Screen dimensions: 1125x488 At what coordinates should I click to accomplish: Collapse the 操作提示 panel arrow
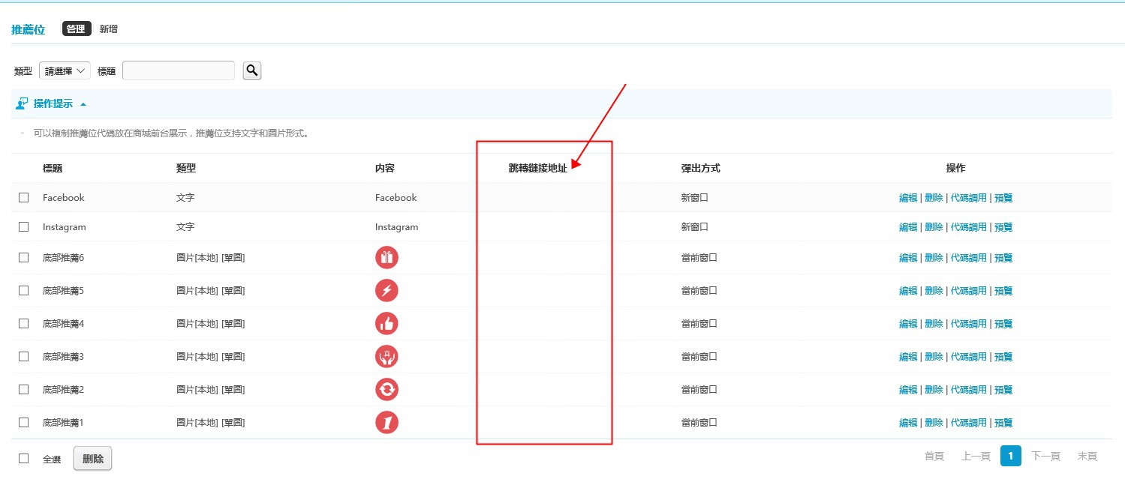[83, 104]
